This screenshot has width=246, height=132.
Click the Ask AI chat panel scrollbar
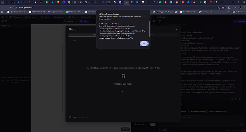244,100
